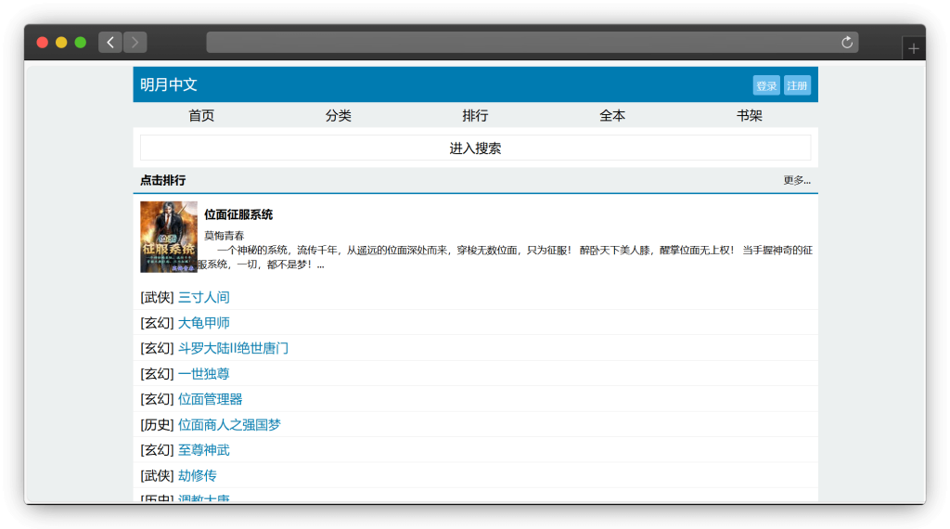950x529 pixels.
Task: Click author name 莫悔青春
Action: click(225, 235)
